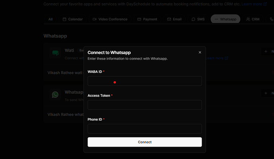Select the CRM people tab icon
The height and width of the screenshot is (159, 274).
click(x=248, y=19)
